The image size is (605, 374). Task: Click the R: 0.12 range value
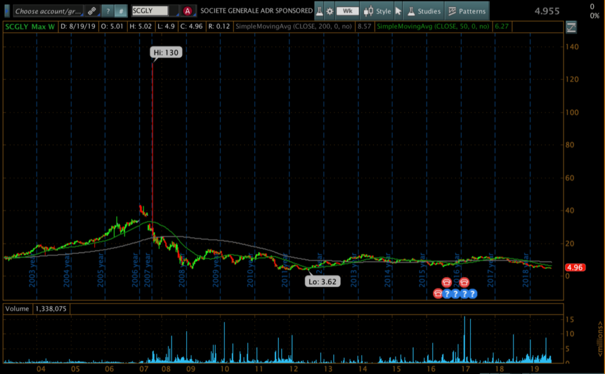pos(219,27)
